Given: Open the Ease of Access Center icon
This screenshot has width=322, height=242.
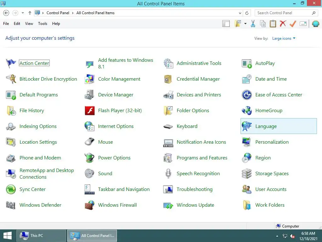Looking at the screenshot, I should click(x=247, y=95).
